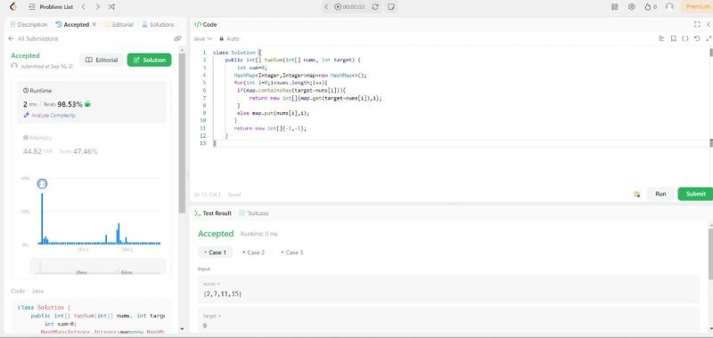Click the Code panel header tab
Image resolution: width=713 pixels, height=338 pixels.
tap(206, 25)
